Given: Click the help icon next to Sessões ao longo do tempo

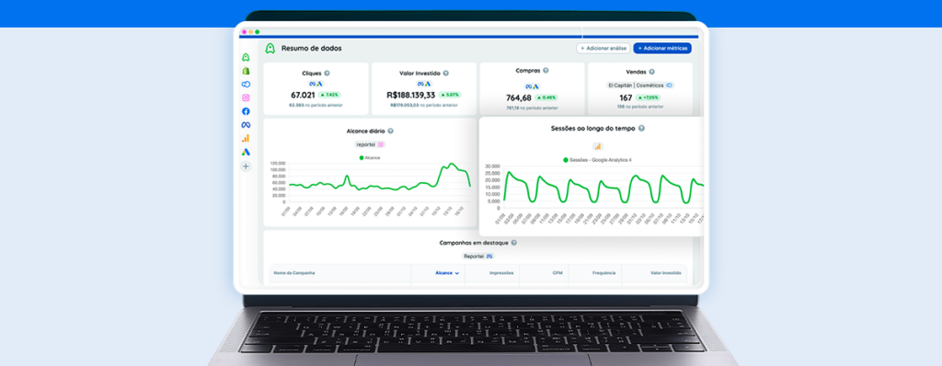Looking at the screenshot, I should pos(641,128).
